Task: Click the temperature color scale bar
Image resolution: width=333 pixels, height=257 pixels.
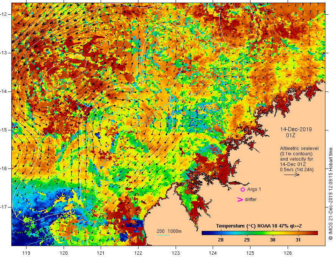Action: click(x=260, y=233)
